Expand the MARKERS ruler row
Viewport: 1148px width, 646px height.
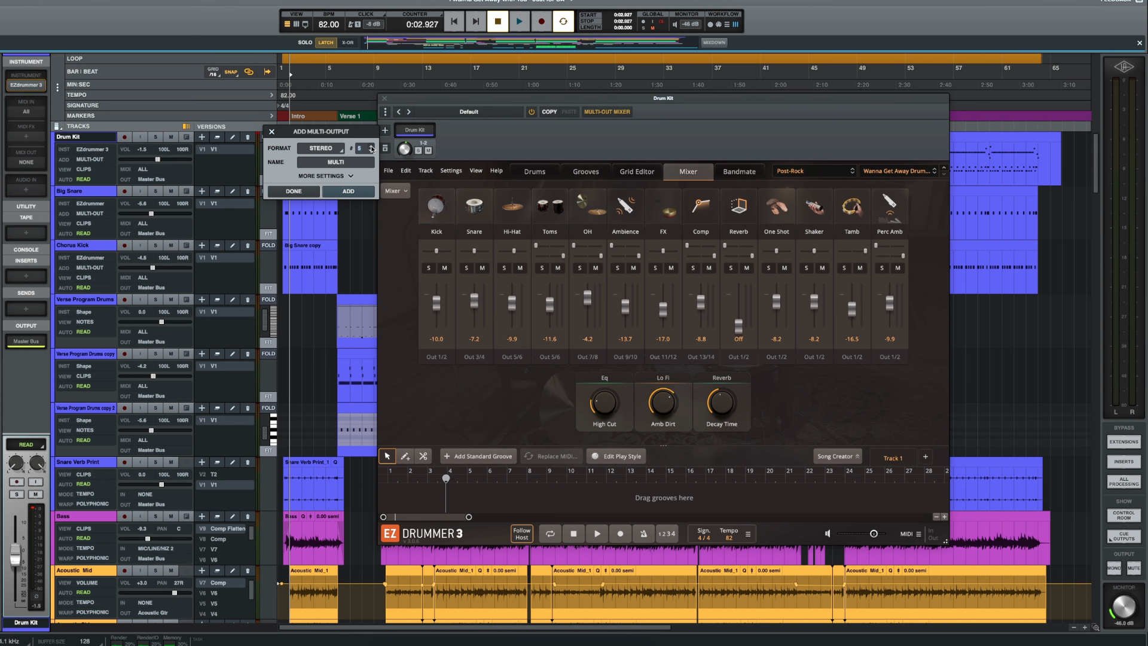click(271, 116)
